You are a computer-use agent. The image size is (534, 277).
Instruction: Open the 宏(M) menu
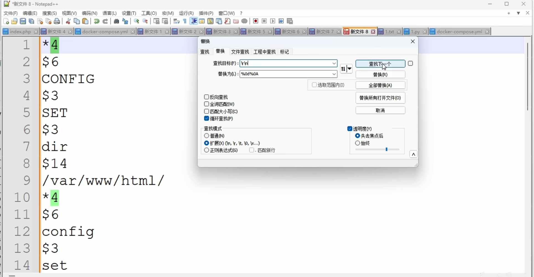pyautogui.click(x=168, y=13)
